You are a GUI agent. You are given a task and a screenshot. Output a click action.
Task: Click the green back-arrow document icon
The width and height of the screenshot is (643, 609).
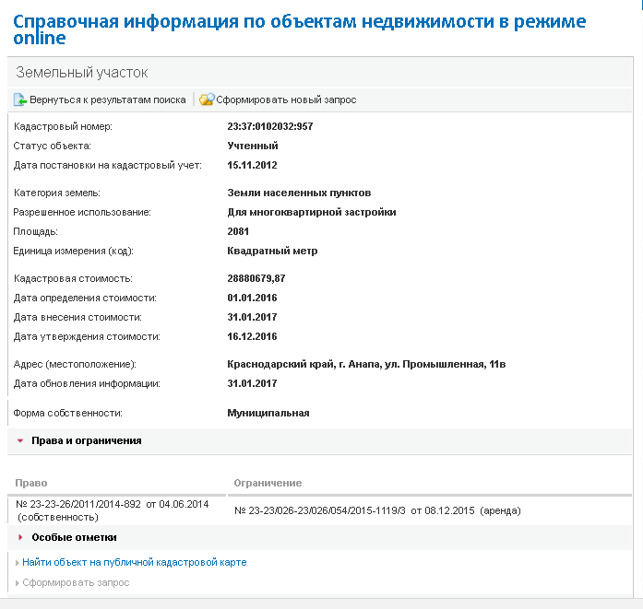[x=20, y=100]
